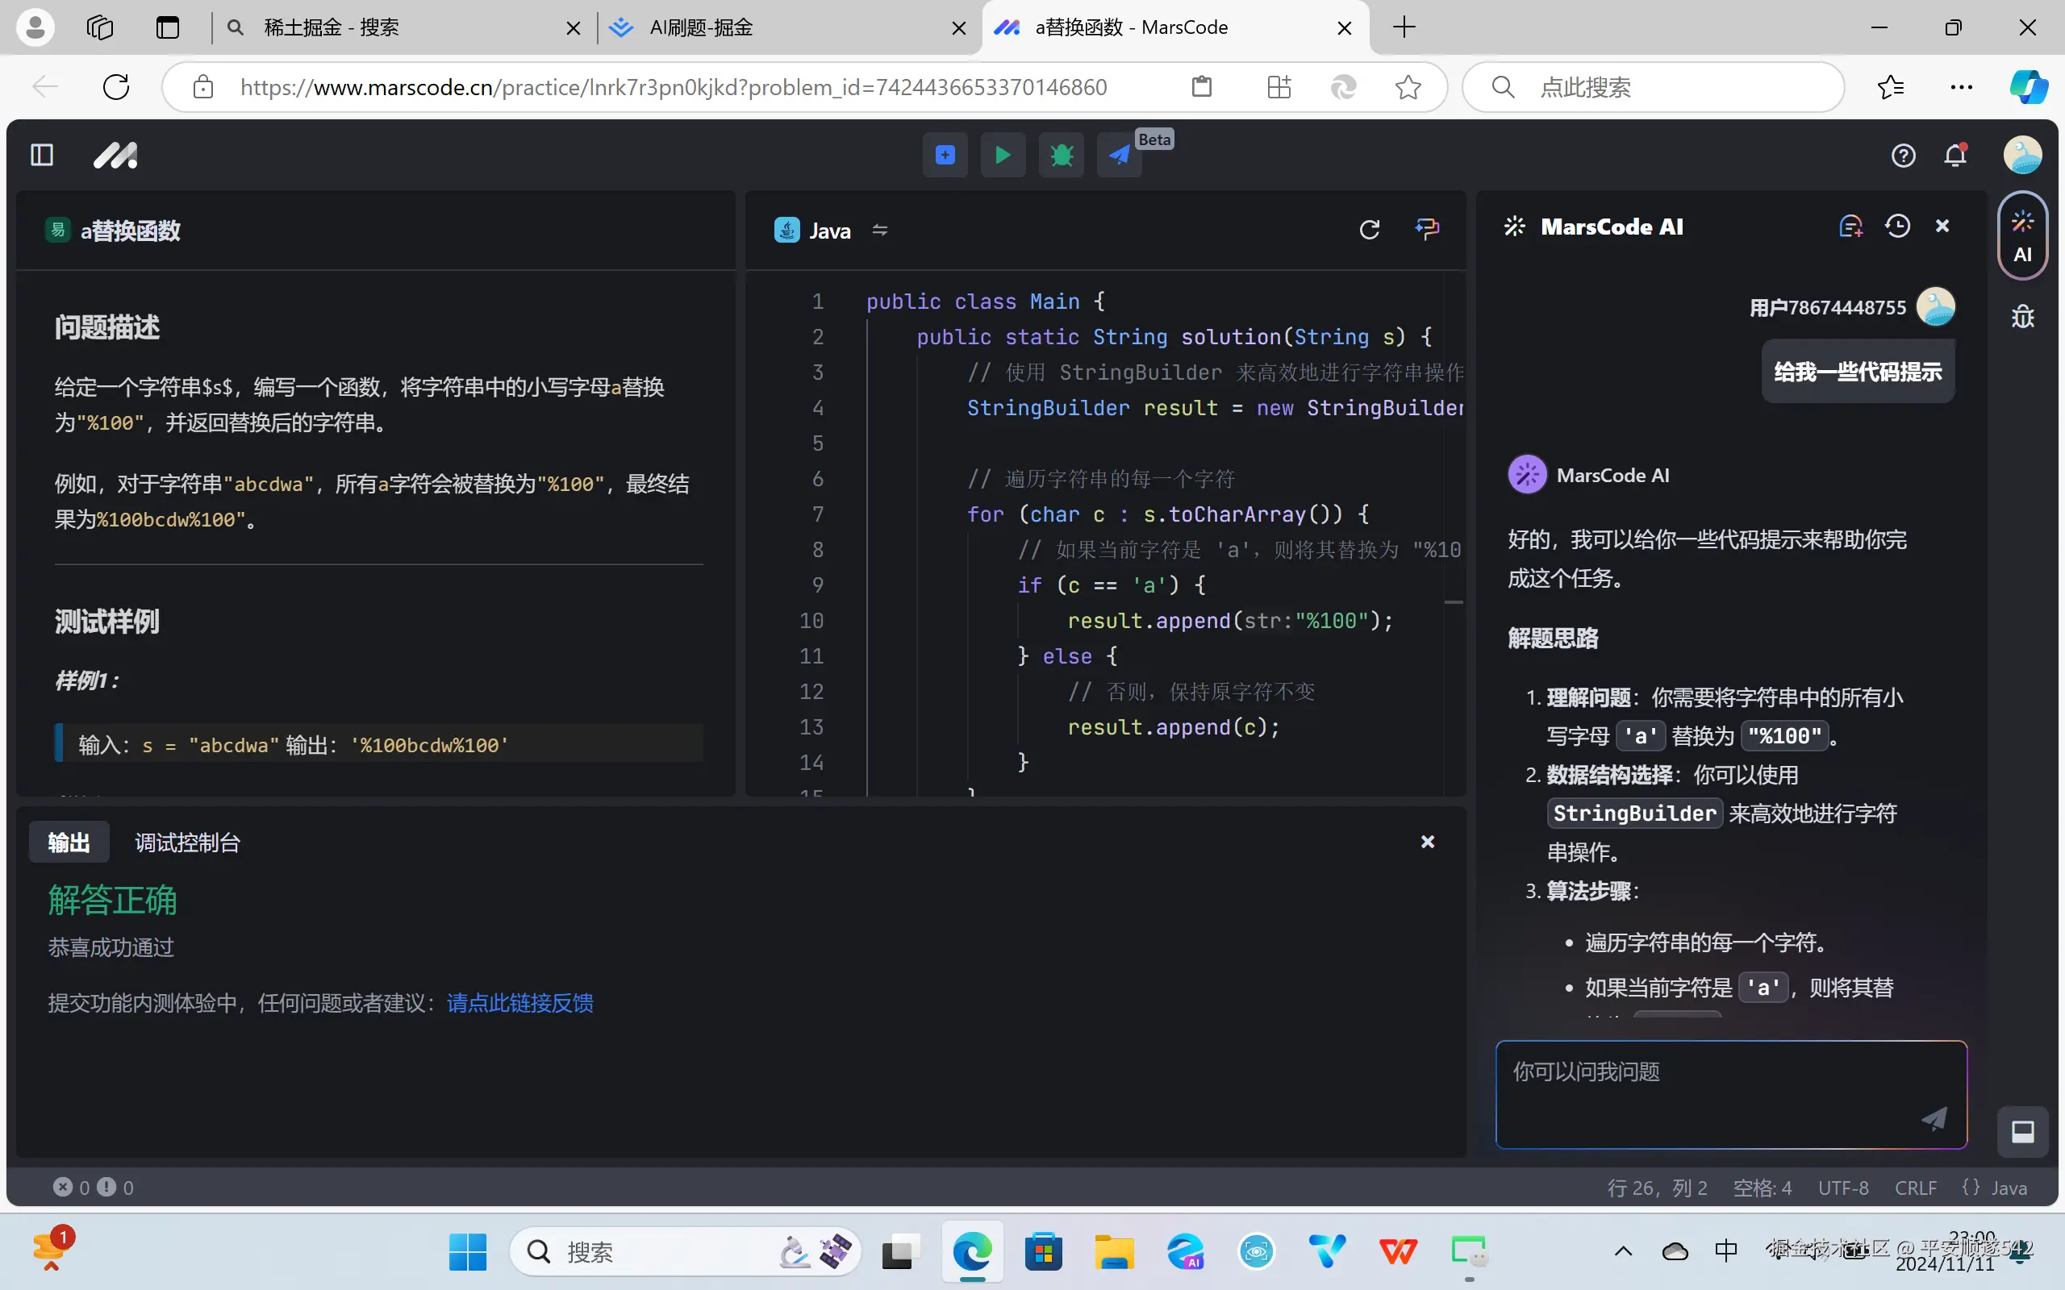Open the notifications bell
Screen dimensions: 2065x1290
pyautogui.click(x=1955, y=156)
